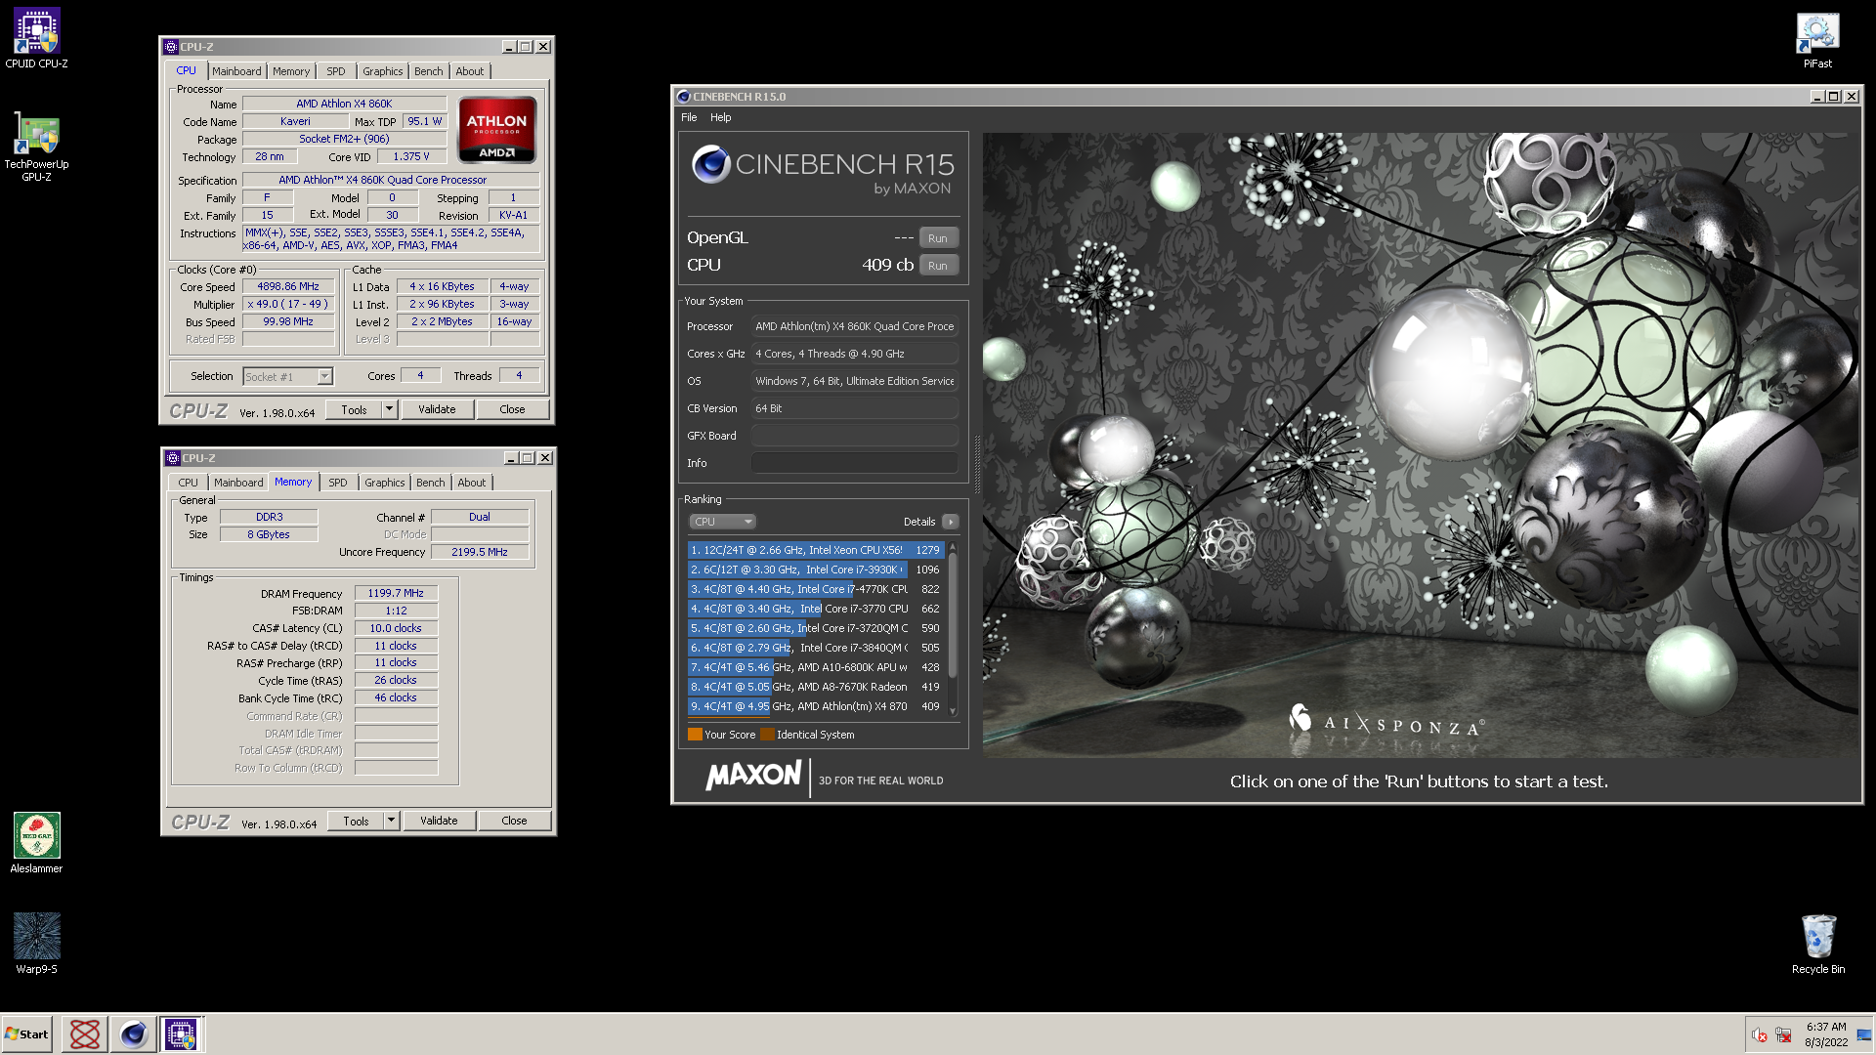Click the Core Speed value 4898.86 MHz
This screenshot has width=1876, height=1055.
288,287
